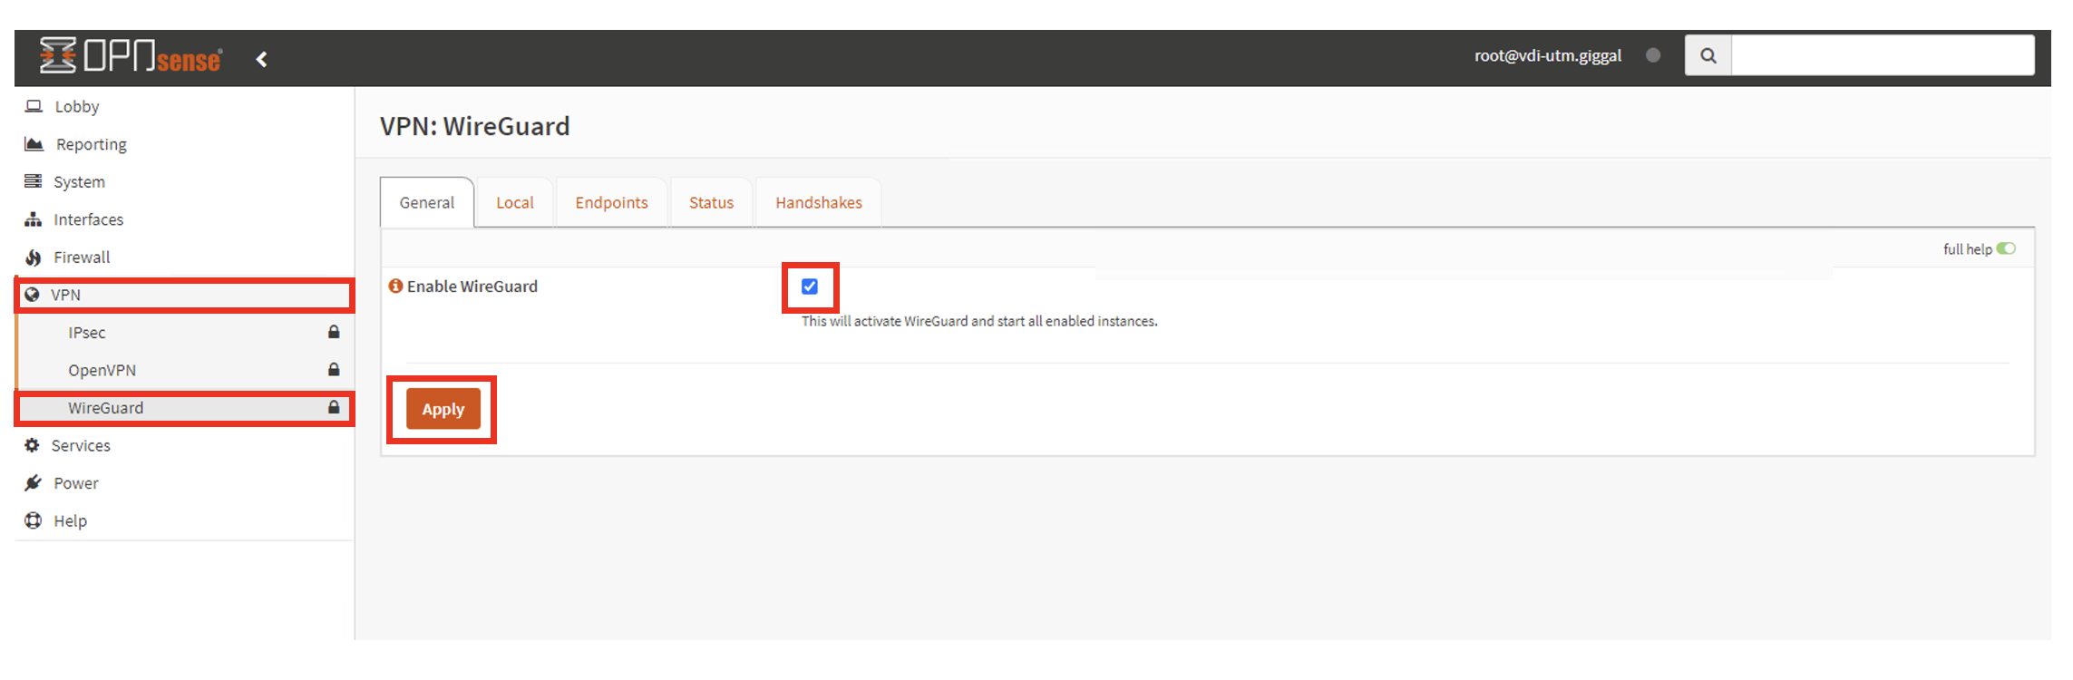Click the root@vdi-utm.giggal user label
The height and width of the screenshot is (680, 2073).
pyautogui.click(x=1548, y=55)
